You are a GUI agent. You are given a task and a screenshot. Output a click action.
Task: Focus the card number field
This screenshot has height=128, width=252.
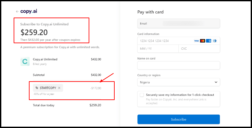179,41
